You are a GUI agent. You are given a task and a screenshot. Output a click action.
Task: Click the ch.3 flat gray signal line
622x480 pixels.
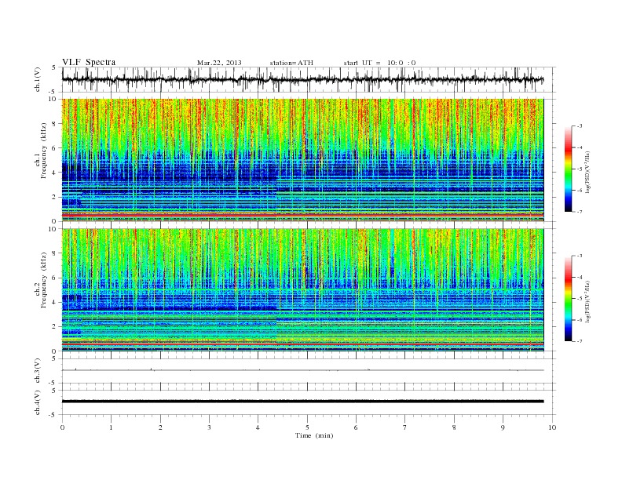pyautogui.click(x=302, y=370)
